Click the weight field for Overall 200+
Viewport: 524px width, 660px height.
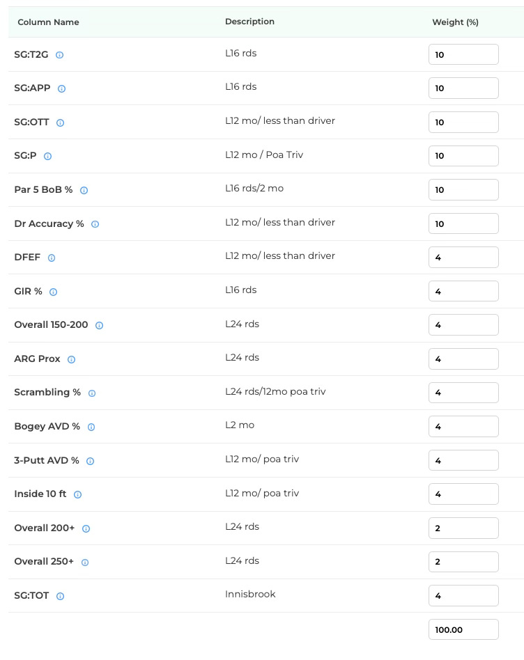[463, 528]
